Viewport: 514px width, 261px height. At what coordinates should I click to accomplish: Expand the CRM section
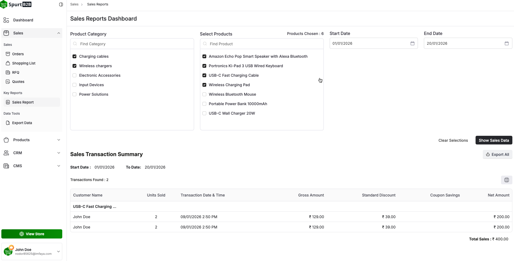(x=59, y=153)
